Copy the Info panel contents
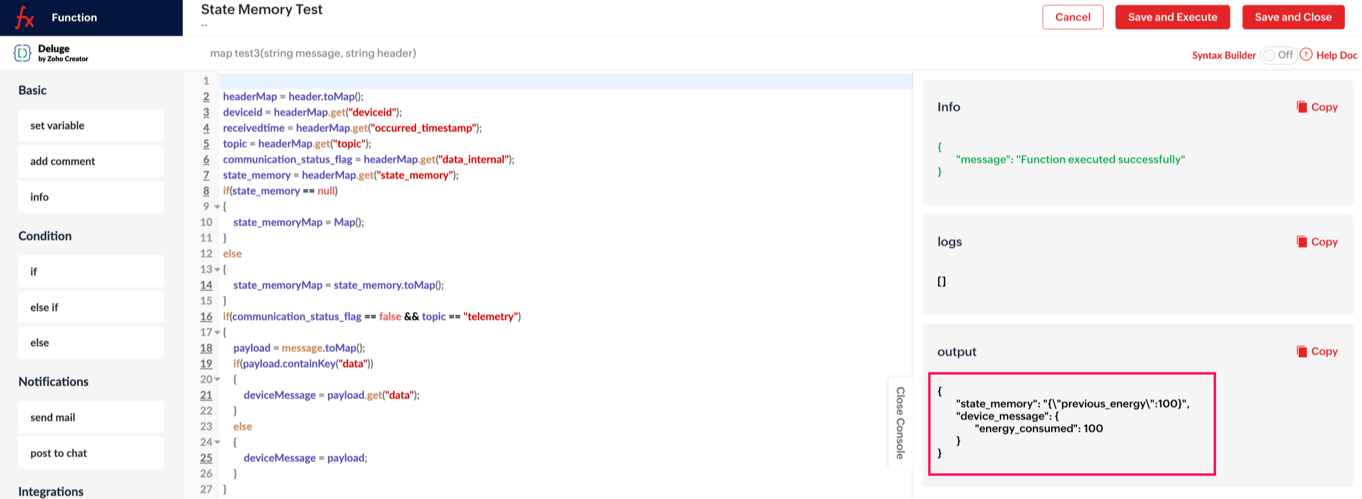 coord(1316,107)
